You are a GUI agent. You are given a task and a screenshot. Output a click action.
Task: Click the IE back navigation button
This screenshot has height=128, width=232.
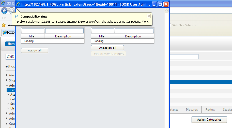[4, 11]
